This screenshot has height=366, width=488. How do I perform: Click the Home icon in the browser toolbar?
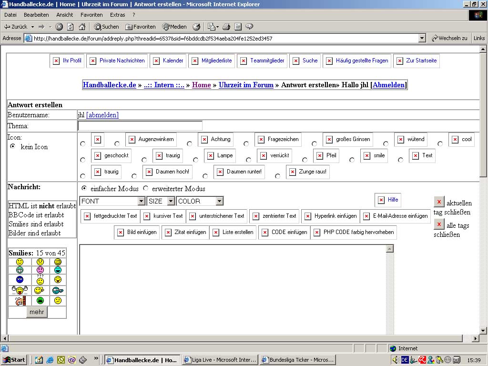click(82, 27)
